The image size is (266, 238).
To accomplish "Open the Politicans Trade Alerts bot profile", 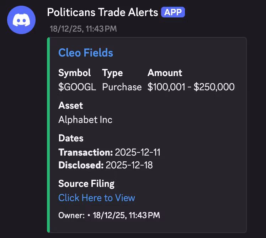I will pyautogui.click(x=102, y=12).
